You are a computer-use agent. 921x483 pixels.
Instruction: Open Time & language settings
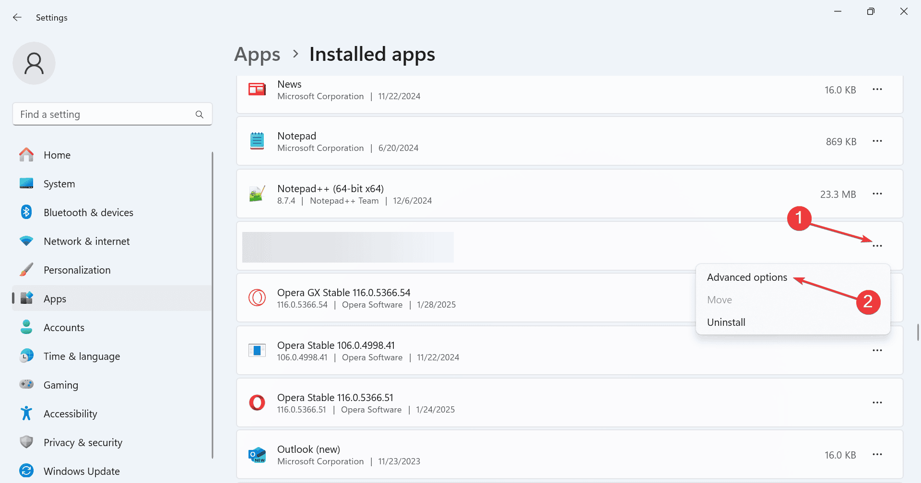pyautogui.click(x=82, y=356)
